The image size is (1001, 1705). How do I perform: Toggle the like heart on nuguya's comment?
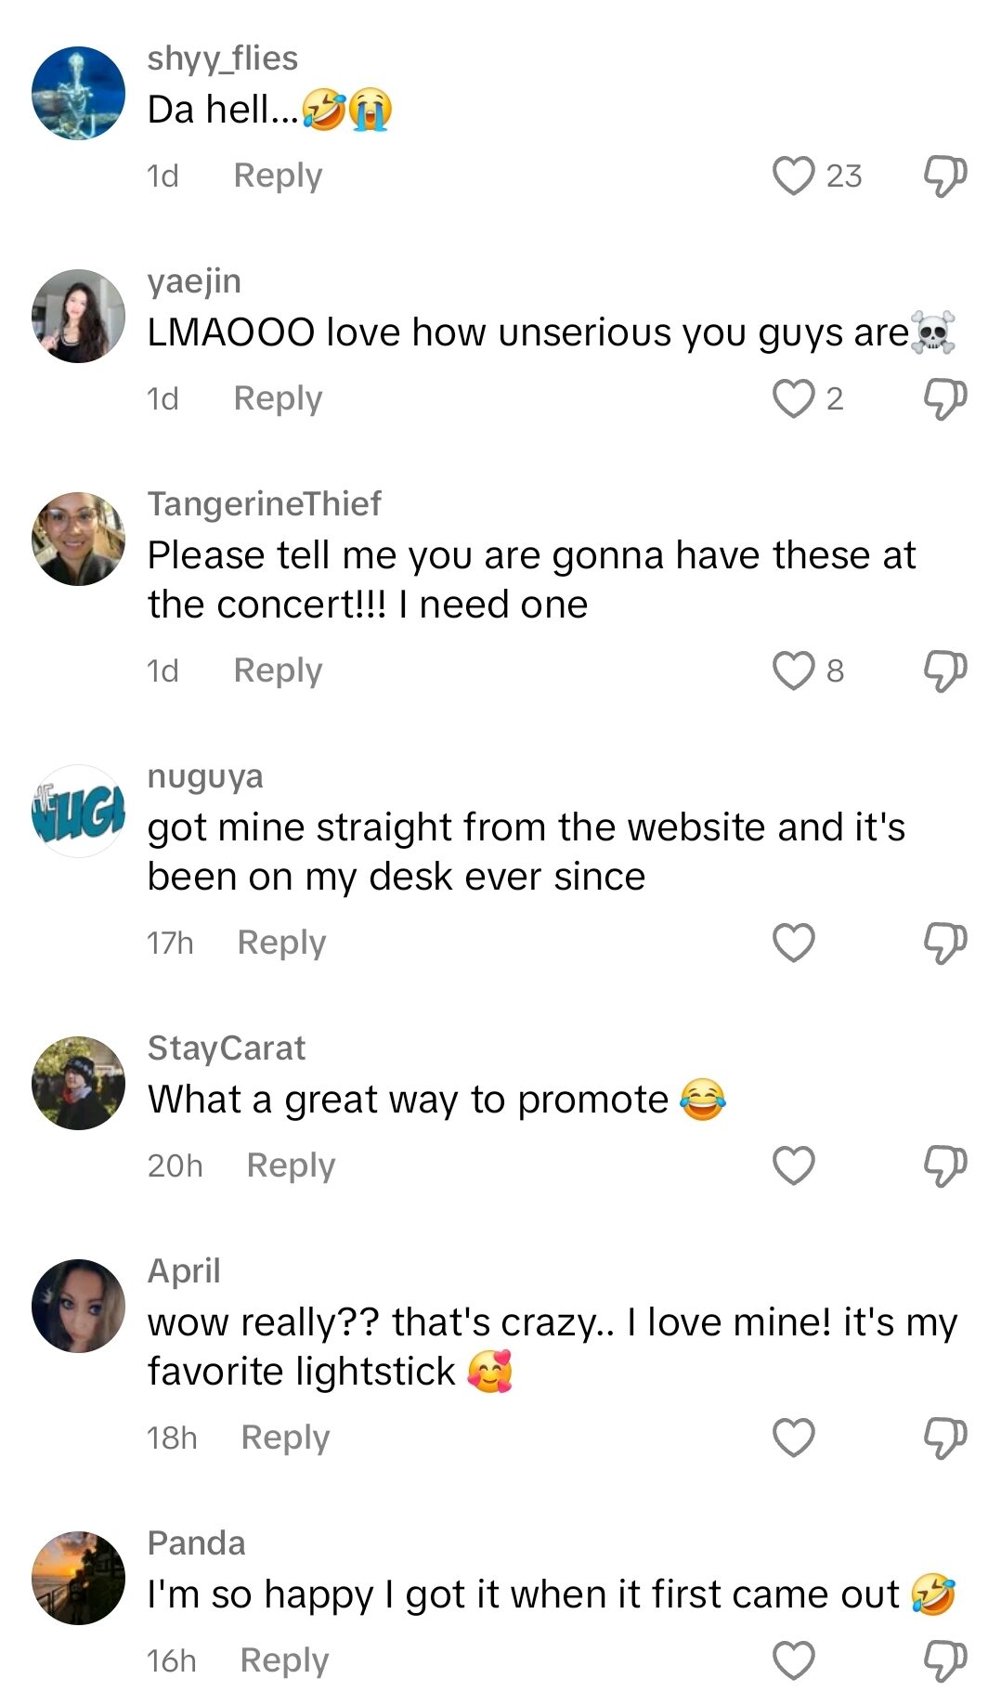(795, 942)
